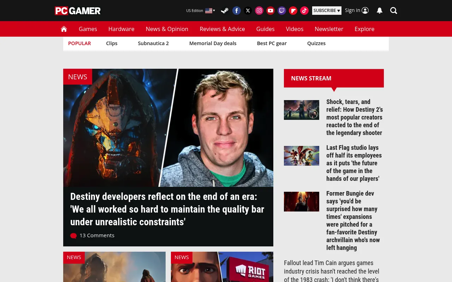Image resolution: width=452 pixels, height=282 pixels.
Task: Open the Games menu
Action: tap(88, 29)
